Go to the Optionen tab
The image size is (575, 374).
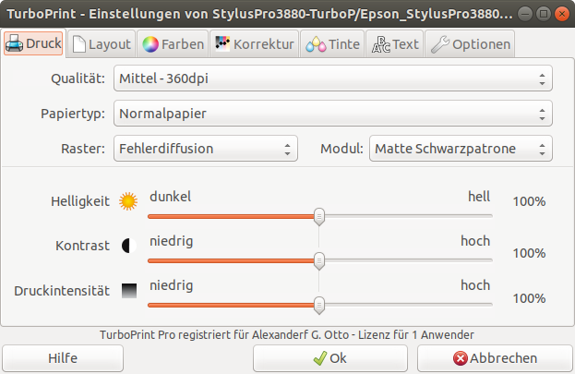click(470, 43)
